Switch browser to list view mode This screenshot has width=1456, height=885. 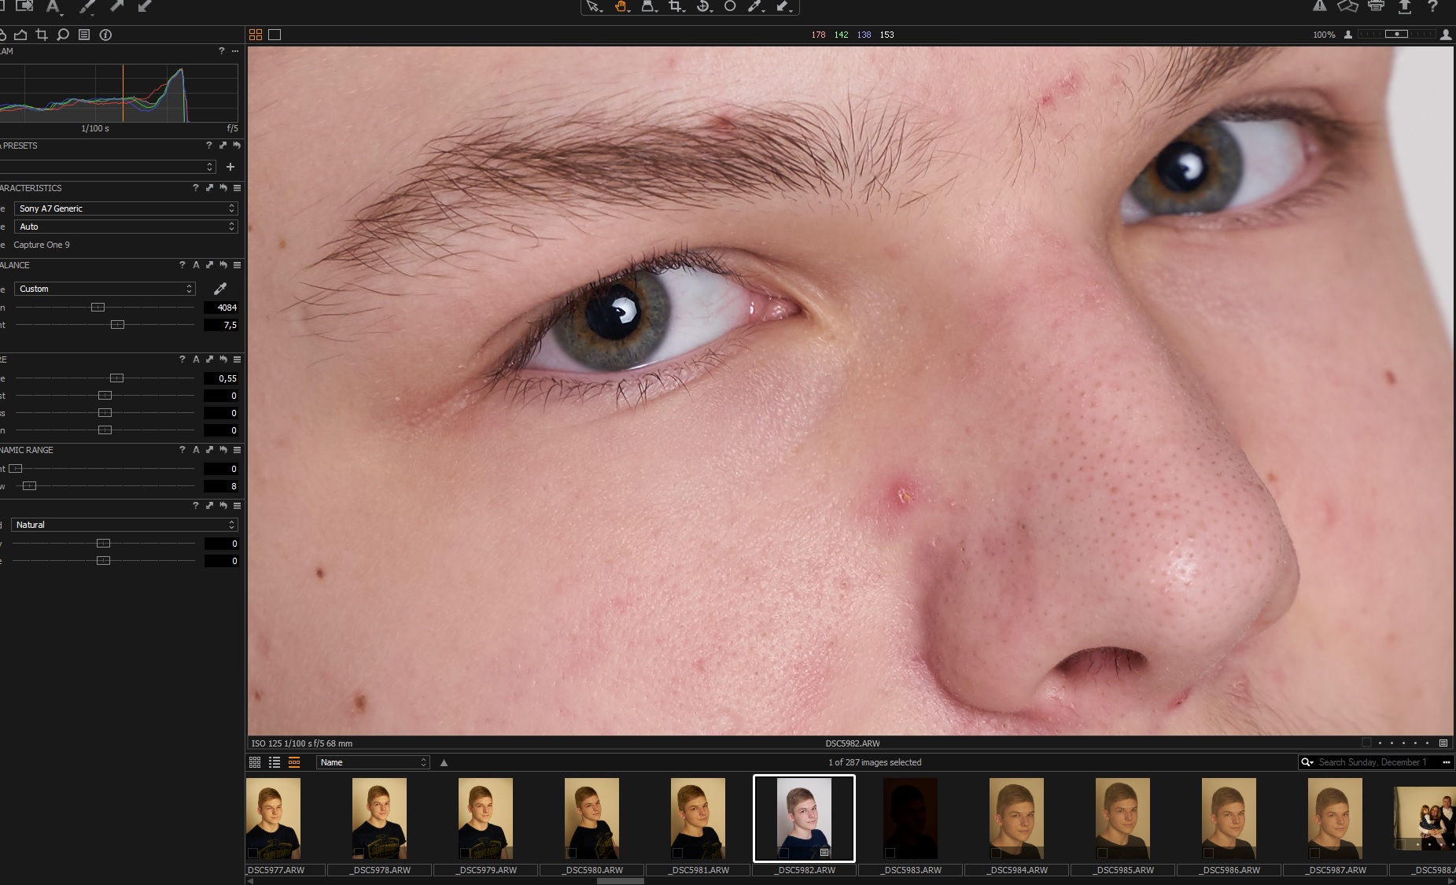(275, 762)
